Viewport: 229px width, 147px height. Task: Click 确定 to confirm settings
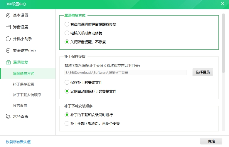pyautogui.click(x=211, y=141)
